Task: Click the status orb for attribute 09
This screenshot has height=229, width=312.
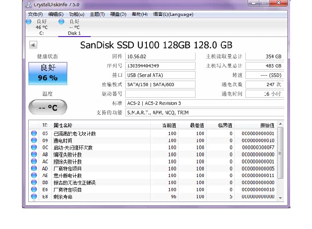Action: click(x=34, y=140)
